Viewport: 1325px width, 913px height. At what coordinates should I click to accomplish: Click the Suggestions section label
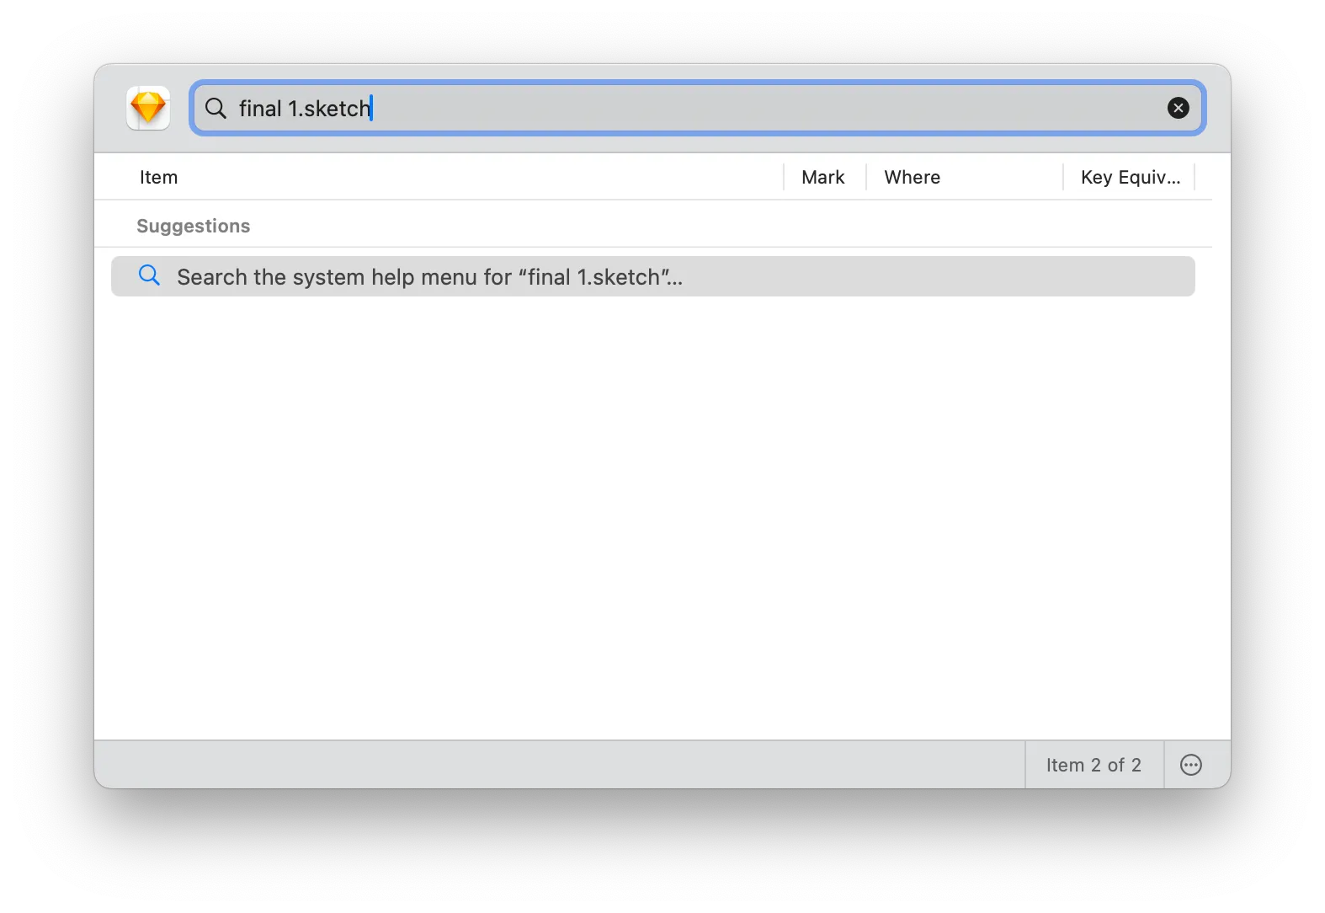coord(193,226)
